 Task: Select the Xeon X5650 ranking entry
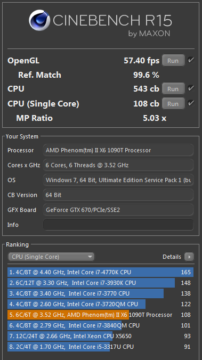click(x=100, y=336)
